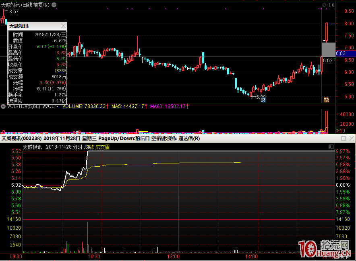Select the 成交量 78336 row

(37, 71)
